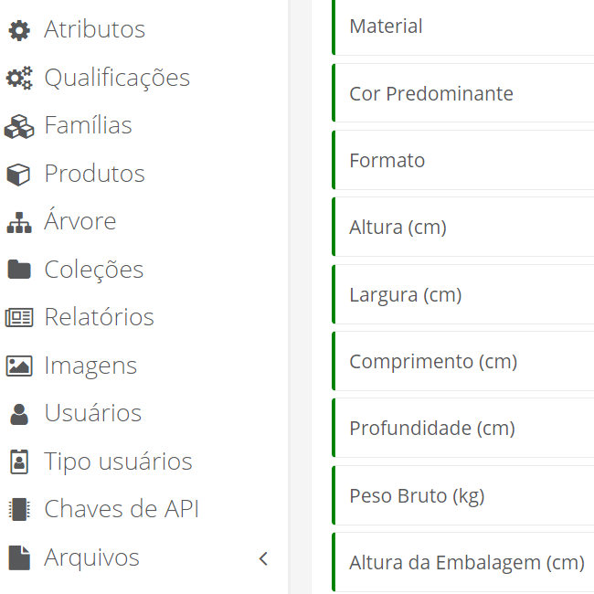
Task: Go to the Produtos menu
Action: click(x=94, y=174)
